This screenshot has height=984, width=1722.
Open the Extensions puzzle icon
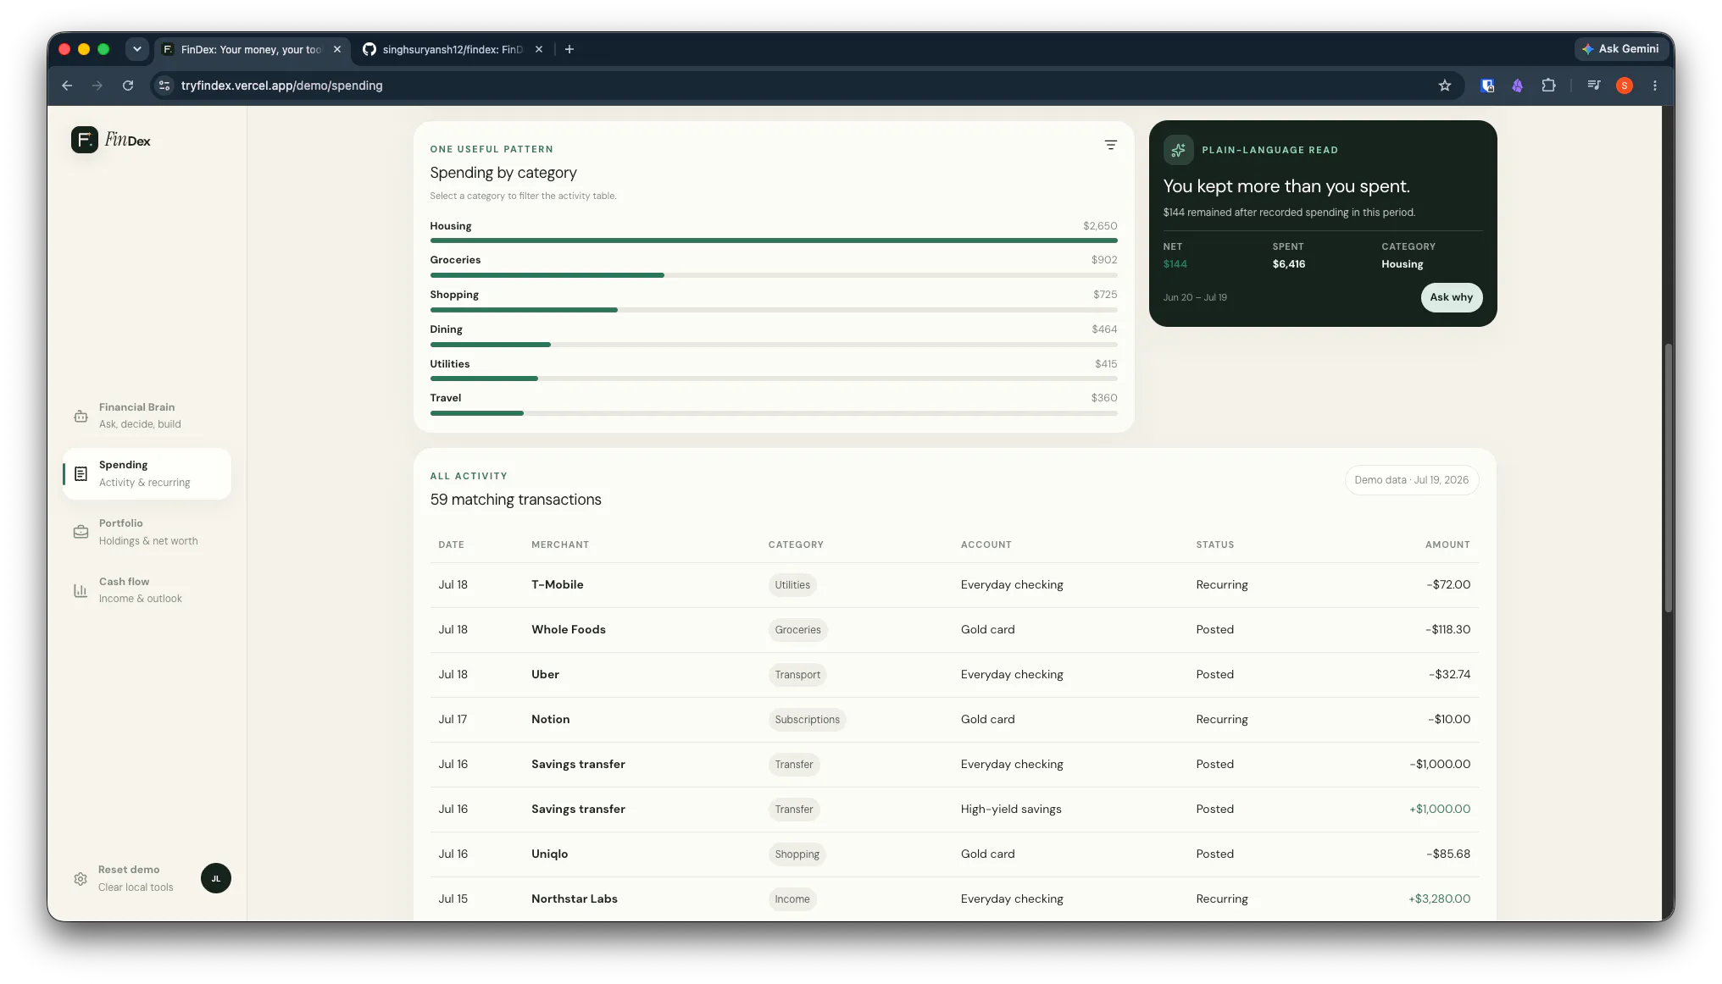pos(1548,86)
